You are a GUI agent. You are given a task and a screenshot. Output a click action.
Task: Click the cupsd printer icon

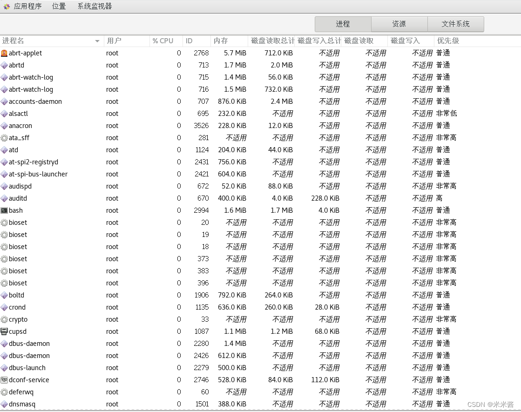click(x=4, y=331)
